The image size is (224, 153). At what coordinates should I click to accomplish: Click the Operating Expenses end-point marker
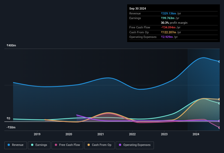pos(219,121)
